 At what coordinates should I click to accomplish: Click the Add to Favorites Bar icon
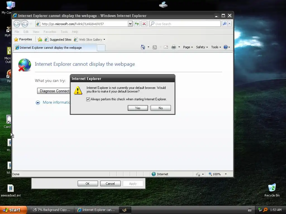(x=40, y=39)
